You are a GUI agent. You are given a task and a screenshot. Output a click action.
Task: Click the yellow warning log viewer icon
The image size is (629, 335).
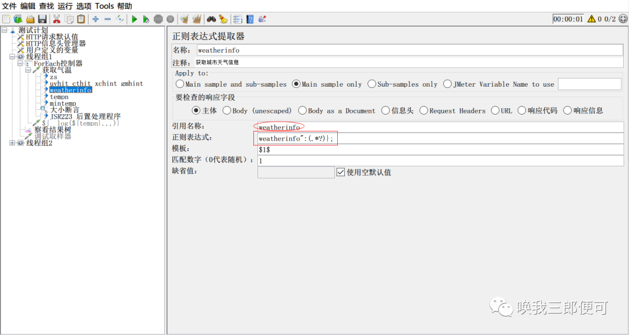591,19
